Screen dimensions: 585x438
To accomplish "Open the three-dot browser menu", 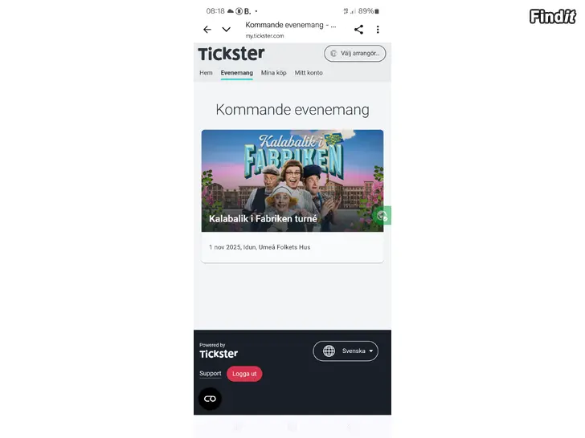I will coord(378,30).
